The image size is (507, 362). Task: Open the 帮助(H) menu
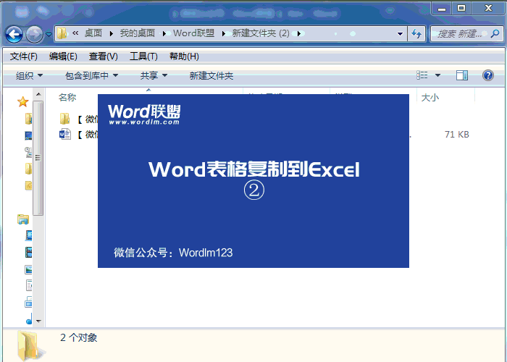[184, 56]
